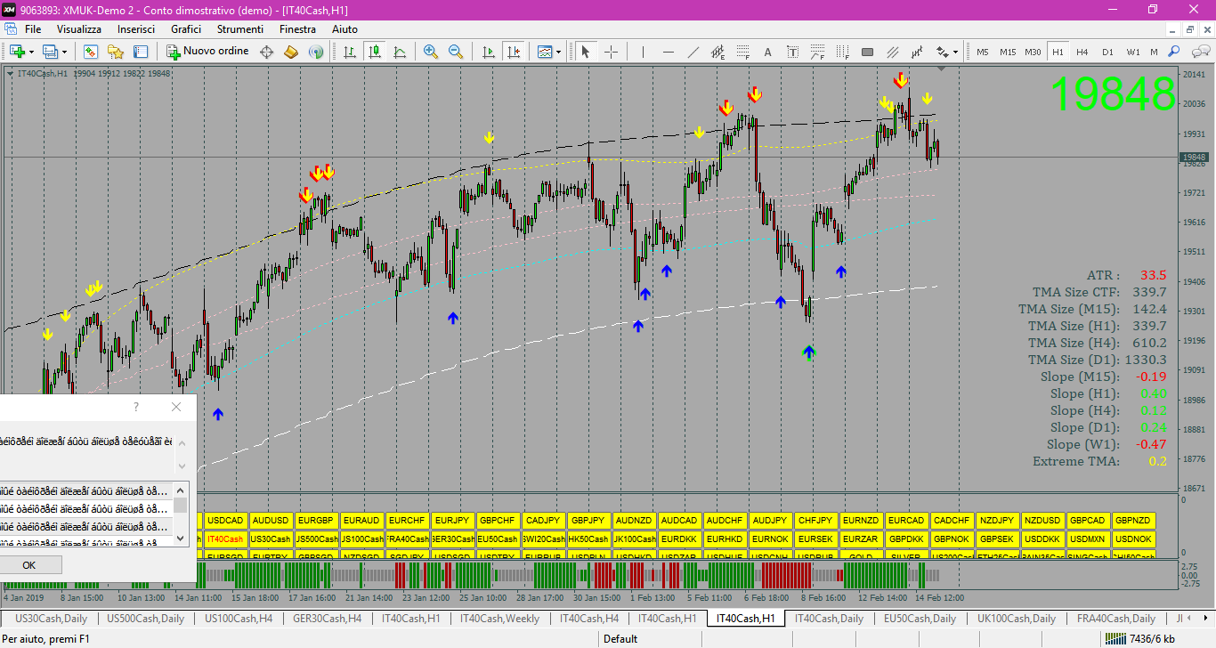The width and height of the screenshot is (1216, 648).
Task: Open the Visualizza menu
Action: (79, 29)
